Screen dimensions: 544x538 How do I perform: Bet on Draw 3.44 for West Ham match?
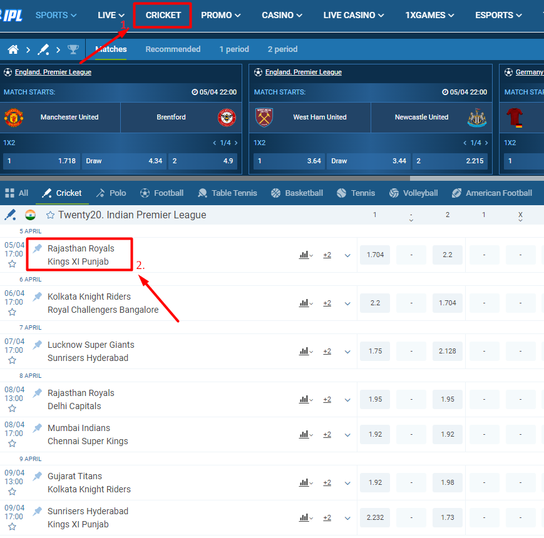click(369, 161)
